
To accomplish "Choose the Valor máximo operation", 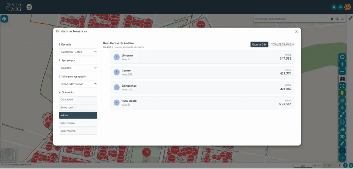I will click(x=78, y=131).
